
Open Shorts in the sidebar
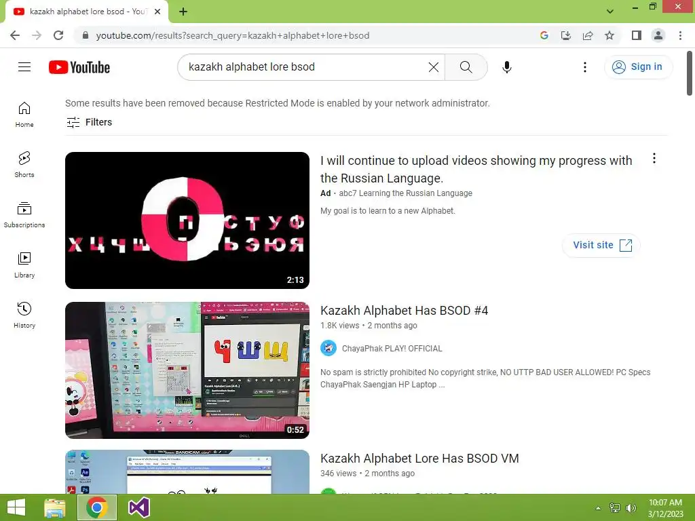(x=24, y=164)
